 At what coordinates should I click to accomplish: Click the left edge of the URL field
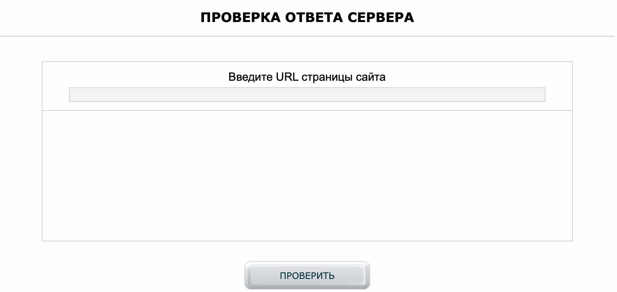(x=76, y=94)
